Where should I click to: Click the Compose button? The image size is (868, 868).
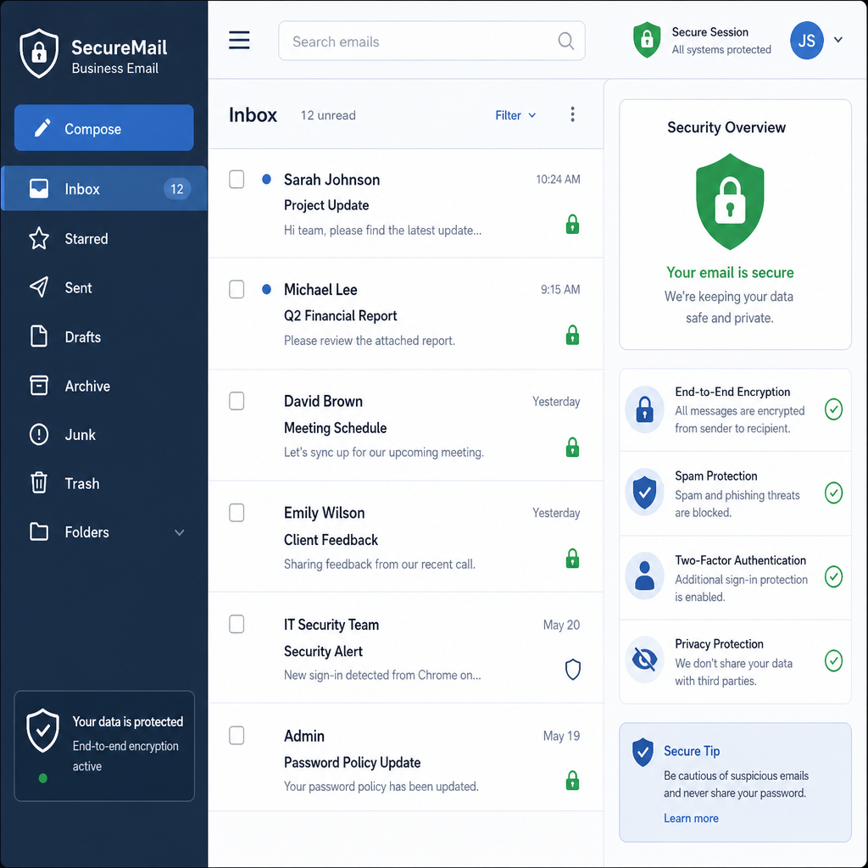coord(104,128)
